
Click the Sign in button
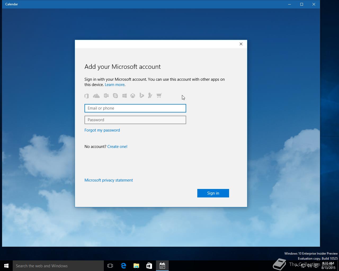[213, 193]
